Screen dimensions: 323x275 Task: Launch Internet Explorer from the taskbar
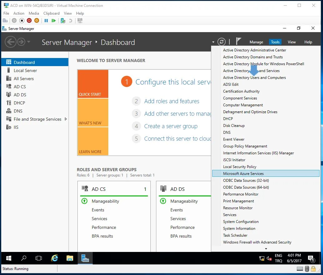(x=54, y=258)
